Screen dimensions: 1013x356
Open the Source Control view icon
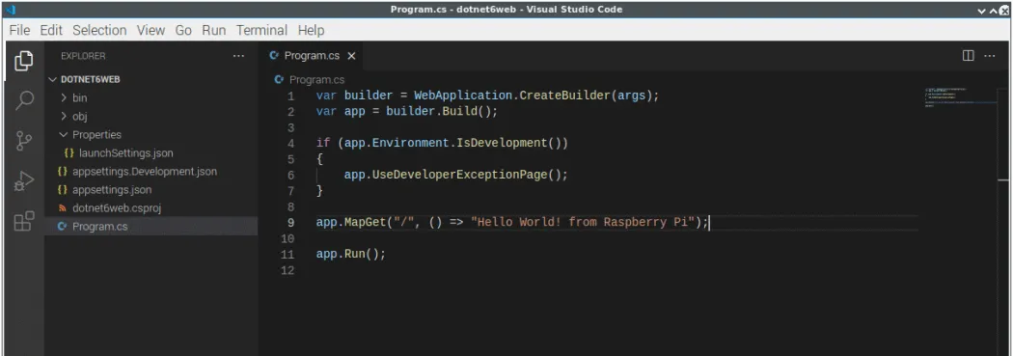click(x=24, y=140)
